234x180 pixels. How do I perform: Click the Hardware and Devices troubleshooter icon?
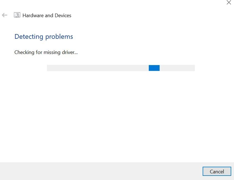tap(17, 15)
